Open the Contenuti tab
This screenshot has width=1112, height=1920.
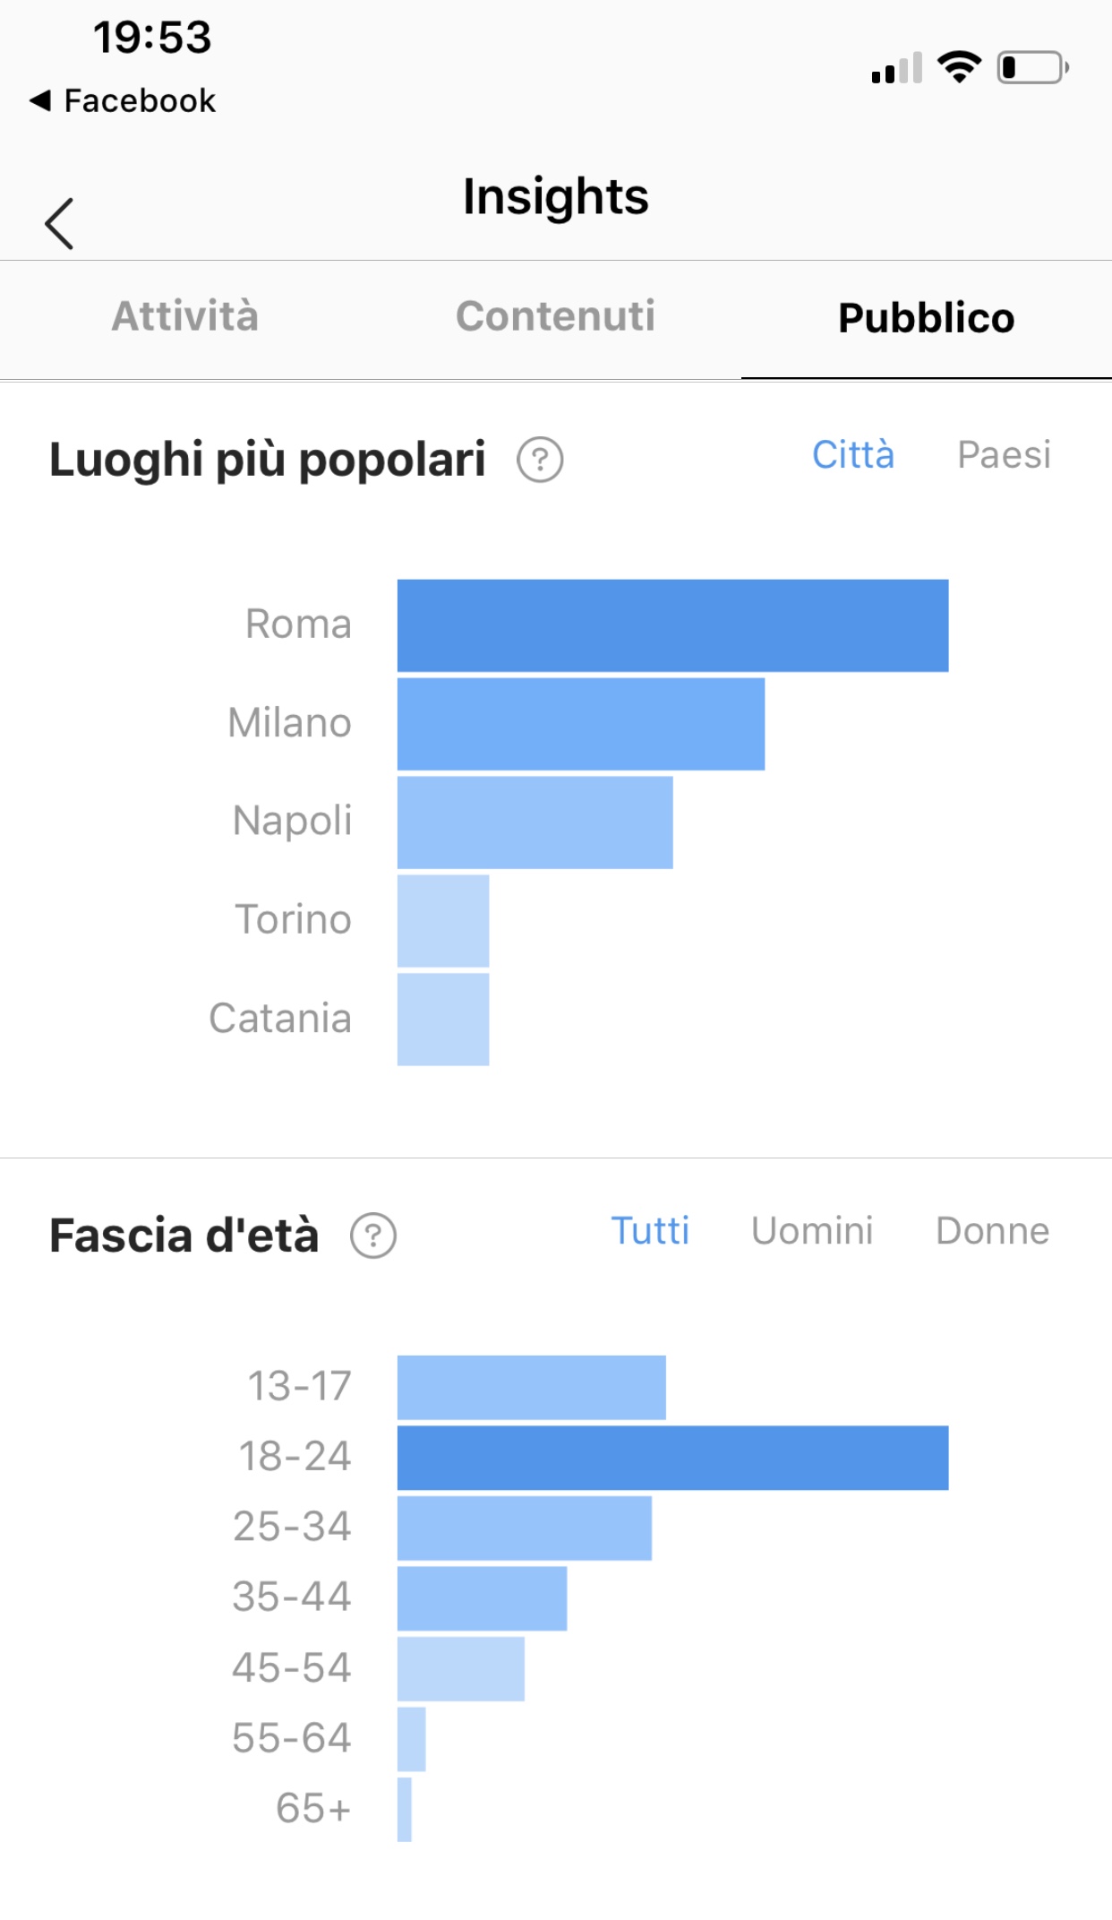[555, 316]
